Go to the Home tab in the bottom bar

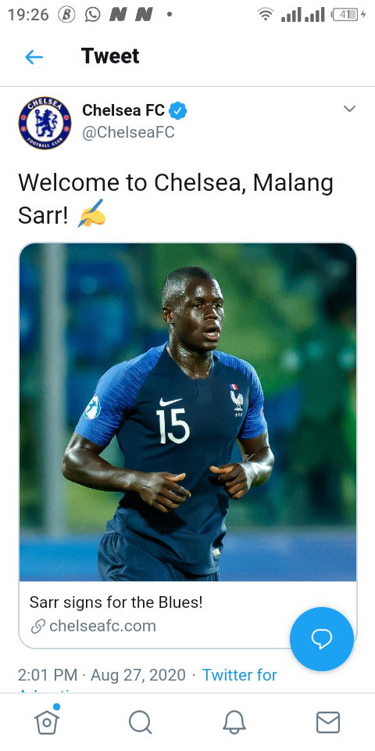(x=47, y=721)
